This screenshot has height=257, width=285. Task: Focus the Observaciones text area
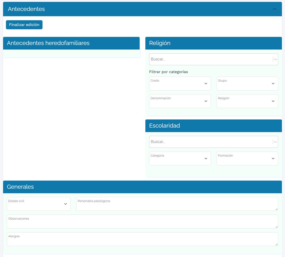(x=142, y=222)
